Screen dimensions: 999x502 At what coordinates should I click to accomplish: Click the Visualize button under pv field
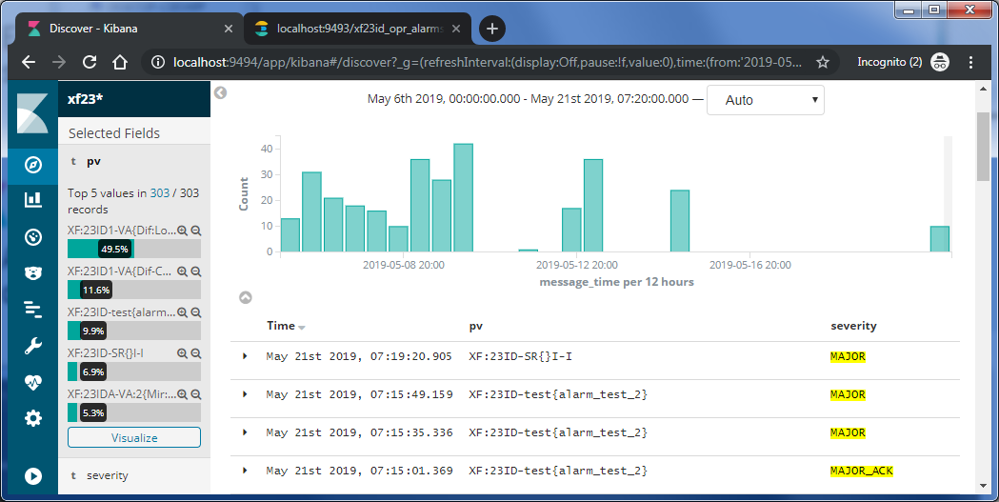pyautogui.click(x=134, y=437)
